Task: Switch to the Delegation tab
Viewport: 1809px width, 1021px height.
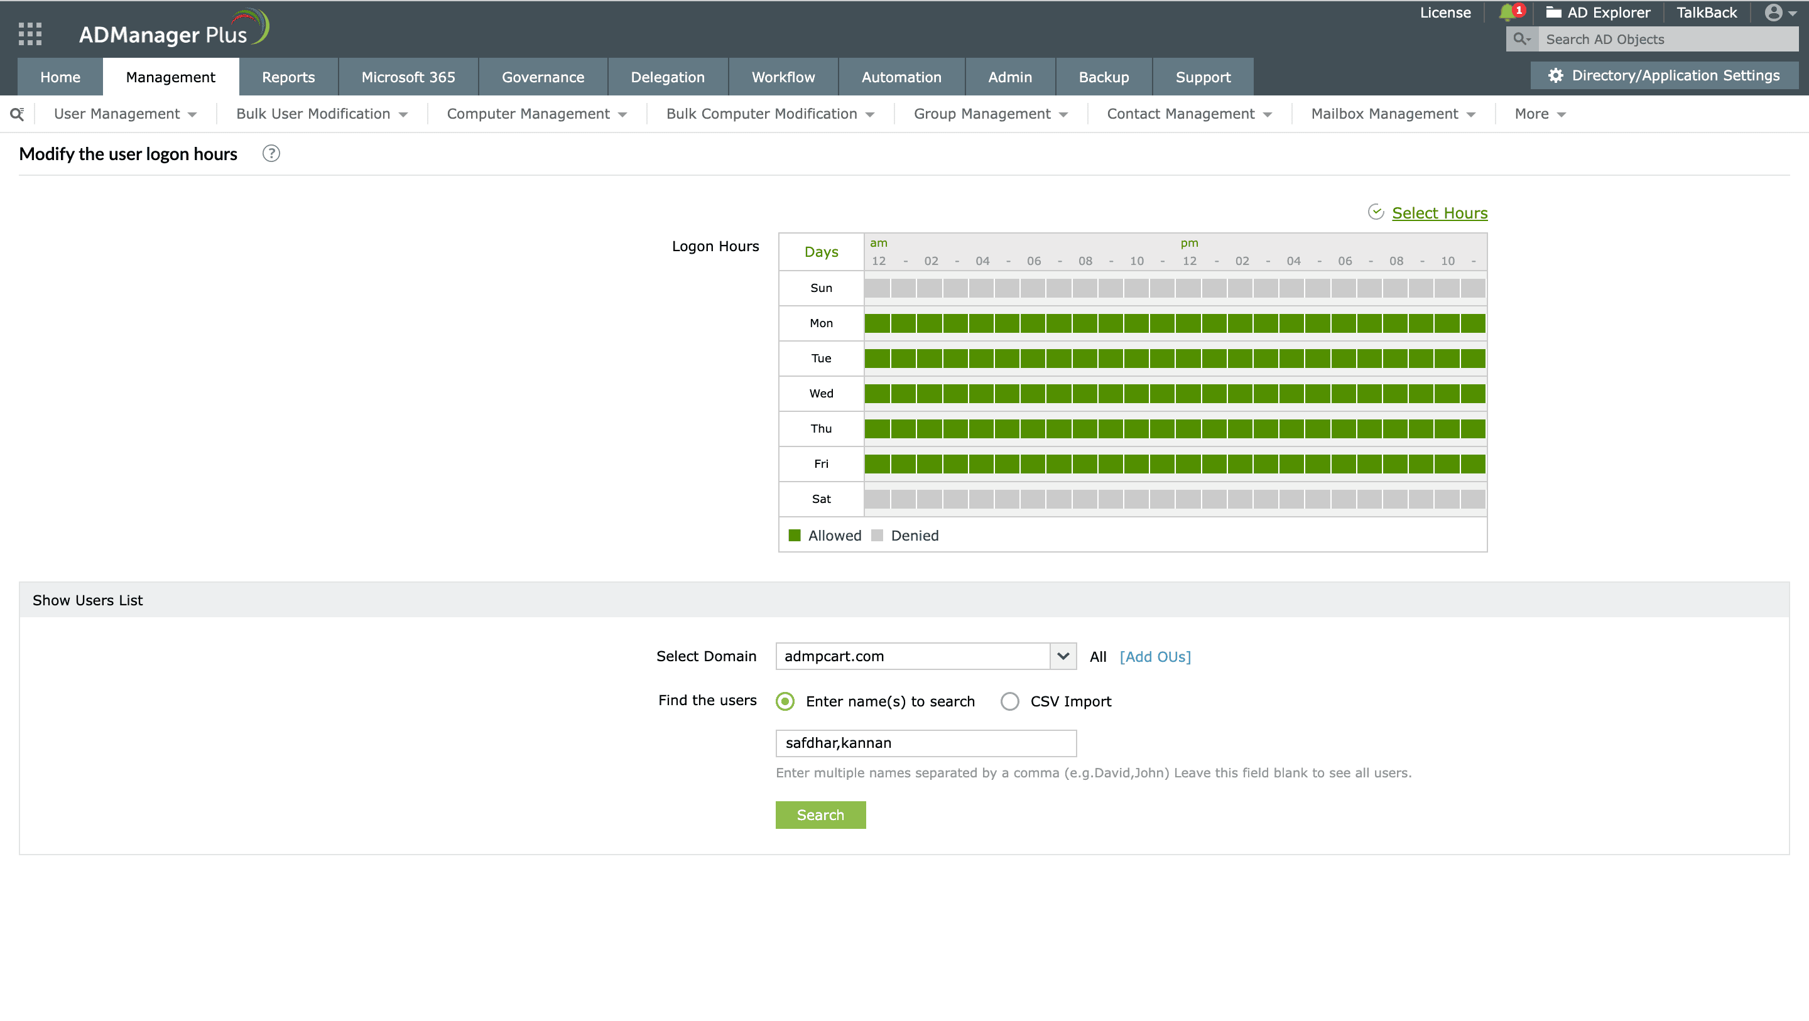Action: [x=667, y=77]
